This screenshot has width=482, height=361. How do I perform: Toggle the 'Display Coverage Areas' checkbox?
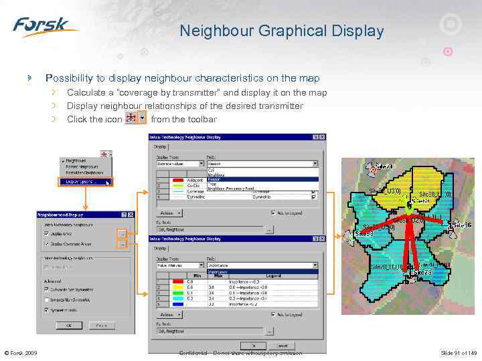pos(46,244)
